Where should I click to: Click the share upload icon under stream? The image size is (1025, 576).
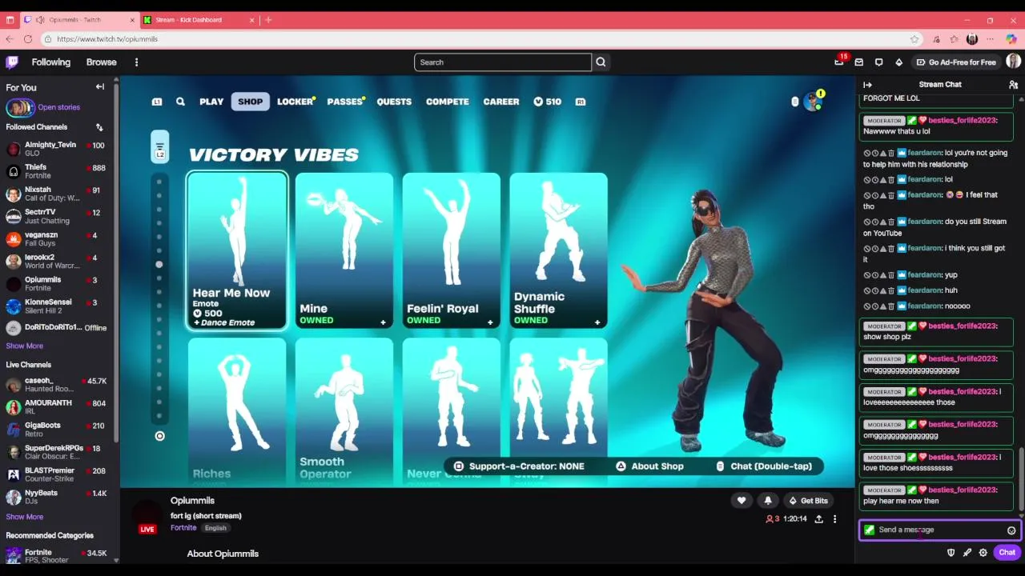coord(818,519)
